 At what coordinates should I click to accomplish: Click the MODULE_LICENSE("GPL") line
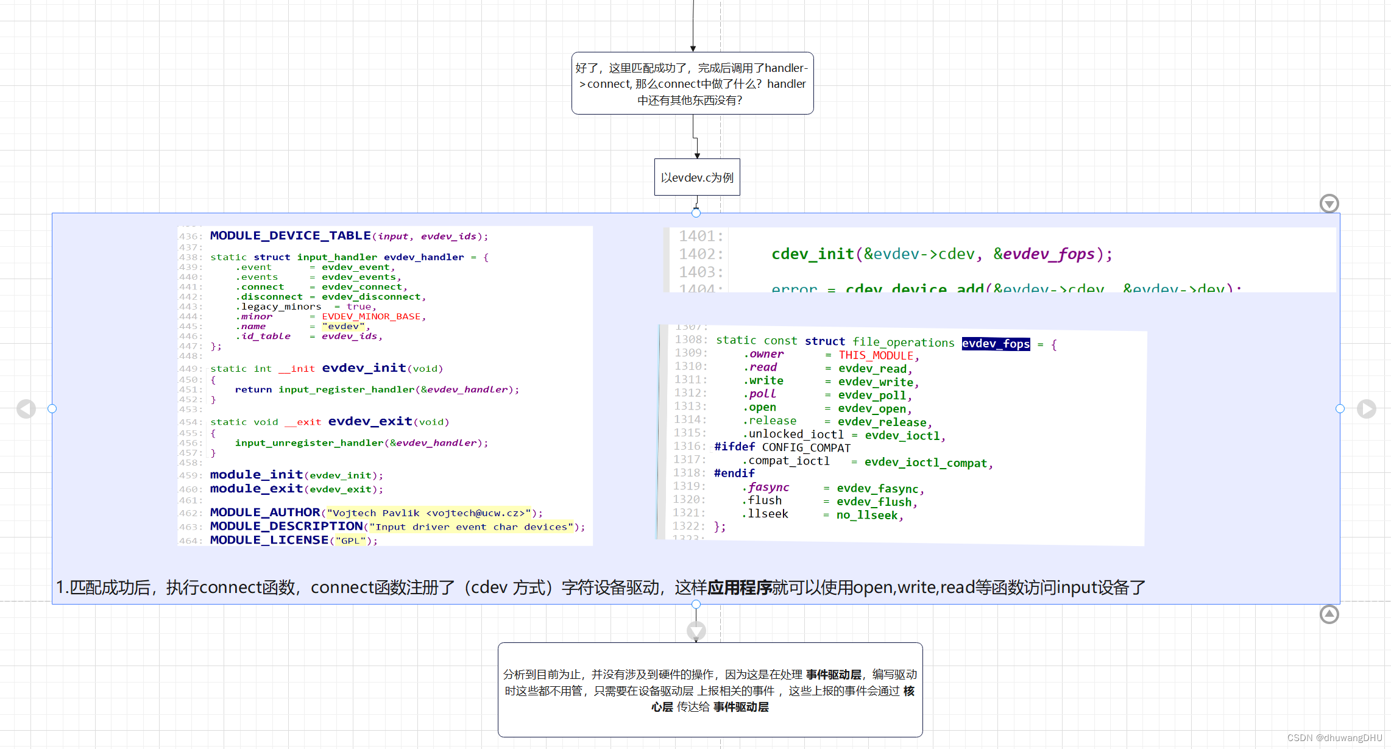tap(294, 541)
